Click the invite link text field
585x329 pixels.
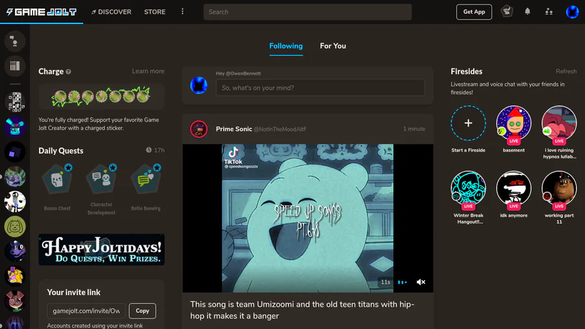point(86,311)
